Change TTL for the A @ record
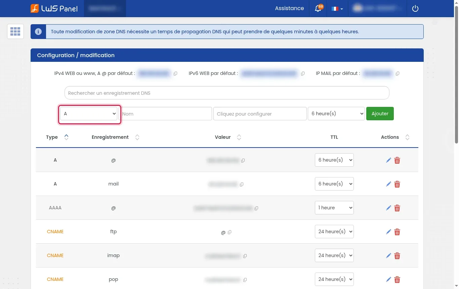The image size is (459, 289). [x=334, y=160]
